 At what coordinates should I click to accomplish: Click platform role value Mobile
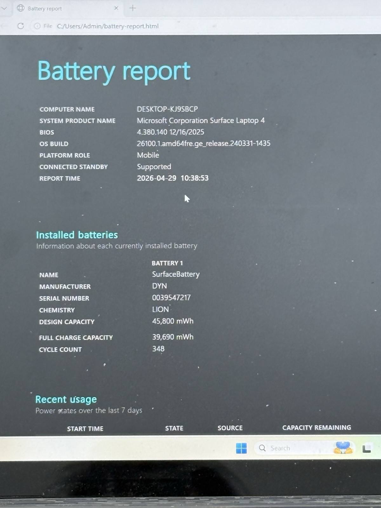(x=148, y=155)
